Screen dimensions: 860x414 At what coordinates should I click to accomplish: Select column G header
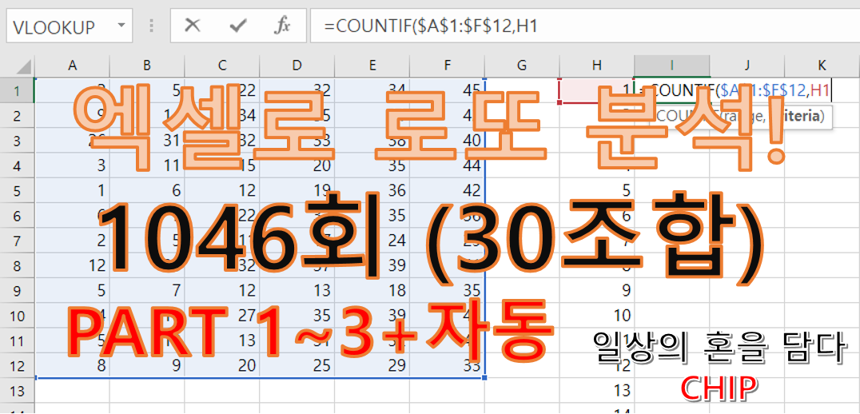coord(522,66)
